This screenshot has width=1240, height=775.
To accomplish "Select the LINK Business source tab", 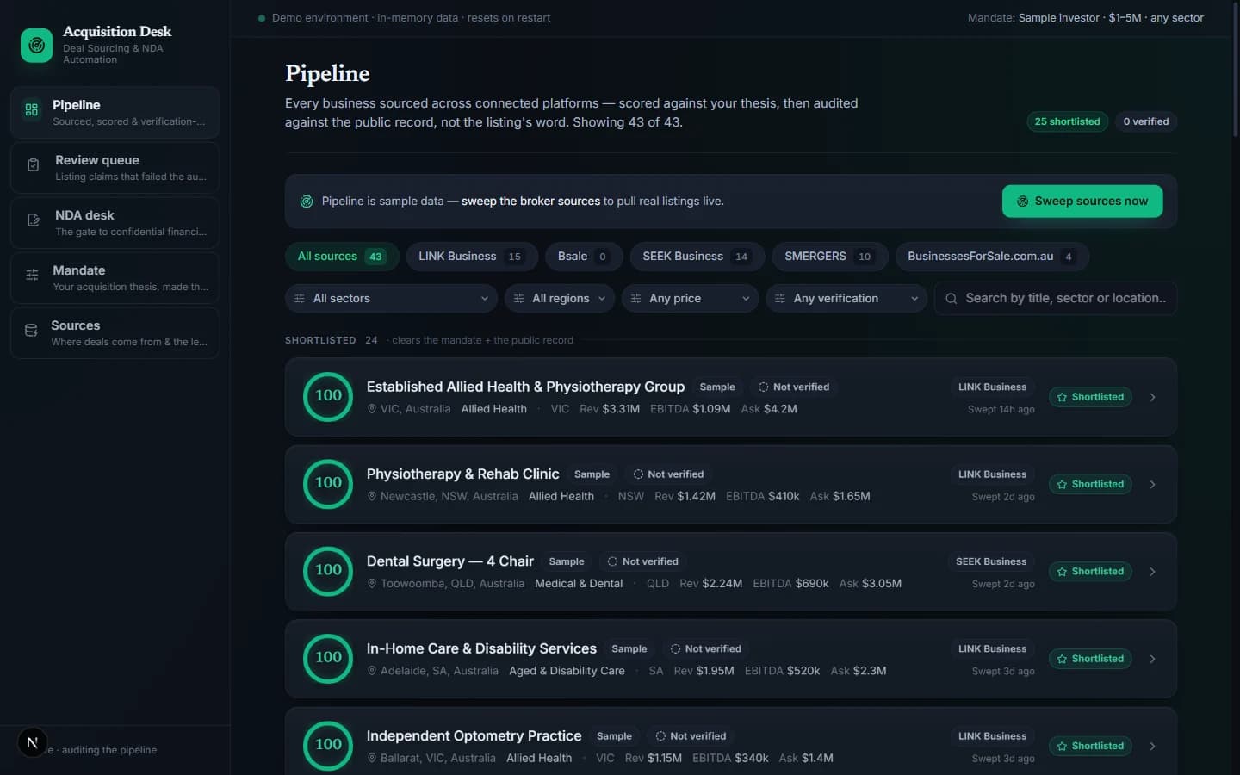I will [472, 257].
